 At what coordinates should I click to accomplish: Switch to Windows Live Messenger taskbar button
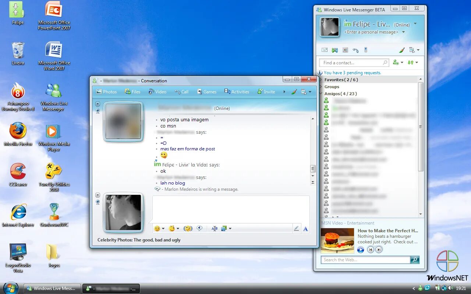pyautogui.click(x=52, y=288)
